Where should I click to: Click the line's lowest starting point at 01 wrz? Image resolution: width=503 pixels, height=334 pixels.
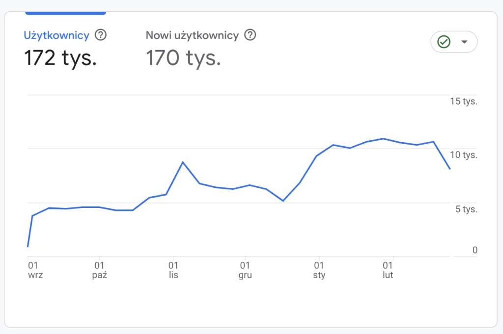coord(28,246)
